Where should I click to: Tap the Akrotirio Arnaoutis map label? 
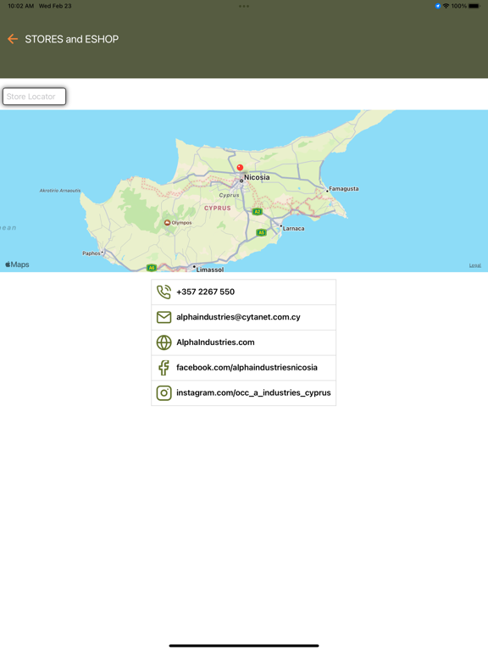pos(60,191)
